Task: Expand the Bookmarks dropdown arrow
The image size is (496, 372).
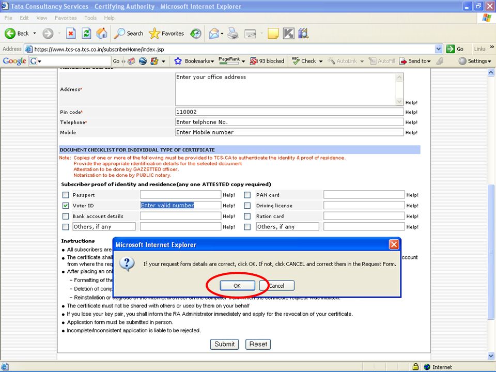Action: point(212,61)
